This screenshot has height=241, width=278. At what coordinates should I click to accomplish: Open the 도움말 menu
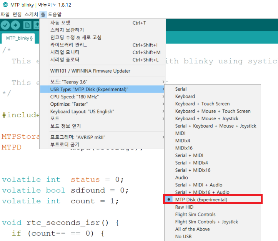pyautogui.click(x=55, y=14)
